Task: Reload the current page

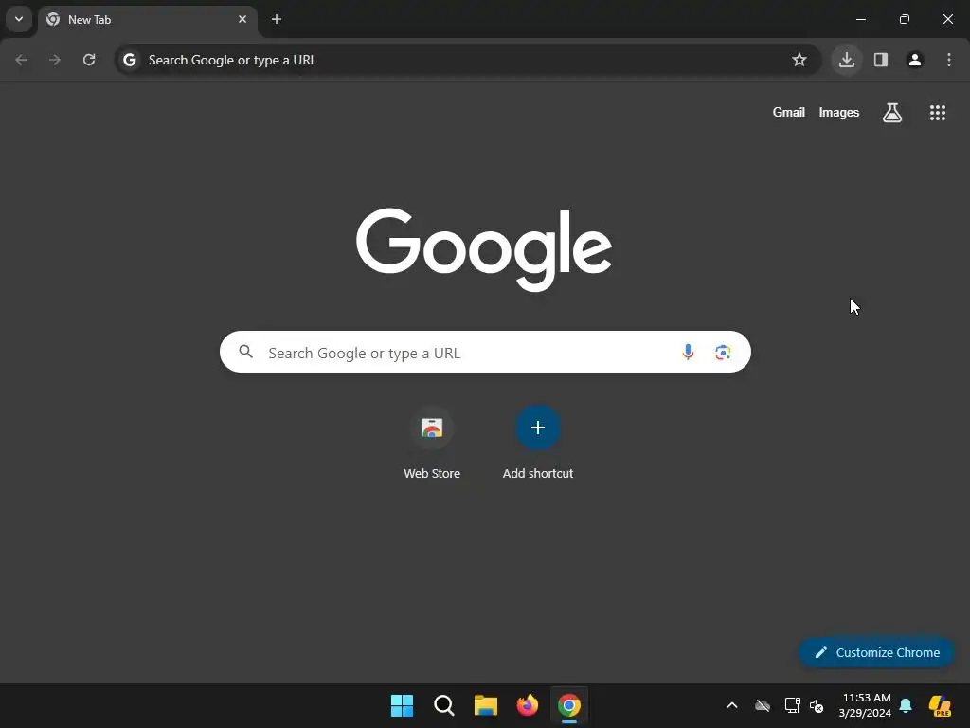Action: pyautogui.click(x=89, y=60)
